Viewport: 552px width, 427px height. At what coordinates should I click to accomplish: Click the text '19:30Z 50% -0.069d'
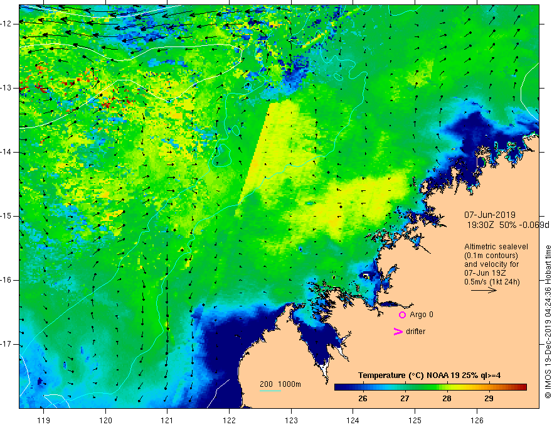(508, 225)
